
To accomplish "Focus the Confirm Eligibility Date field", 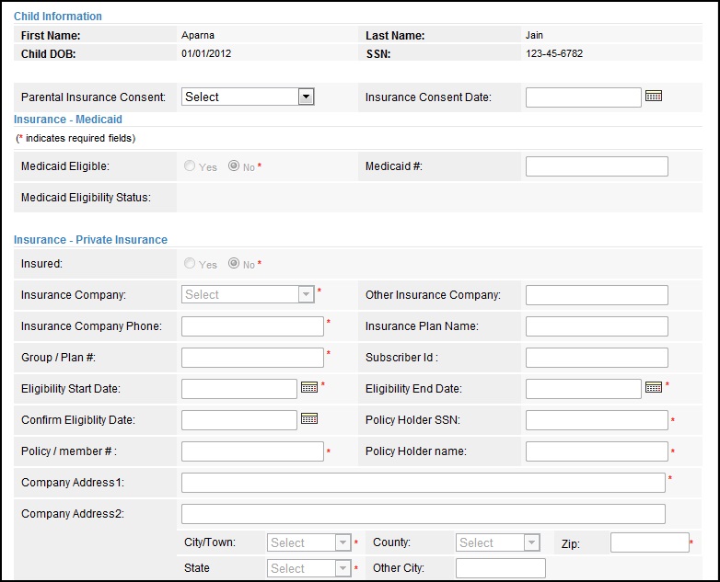I will click(x=239, y=419).
